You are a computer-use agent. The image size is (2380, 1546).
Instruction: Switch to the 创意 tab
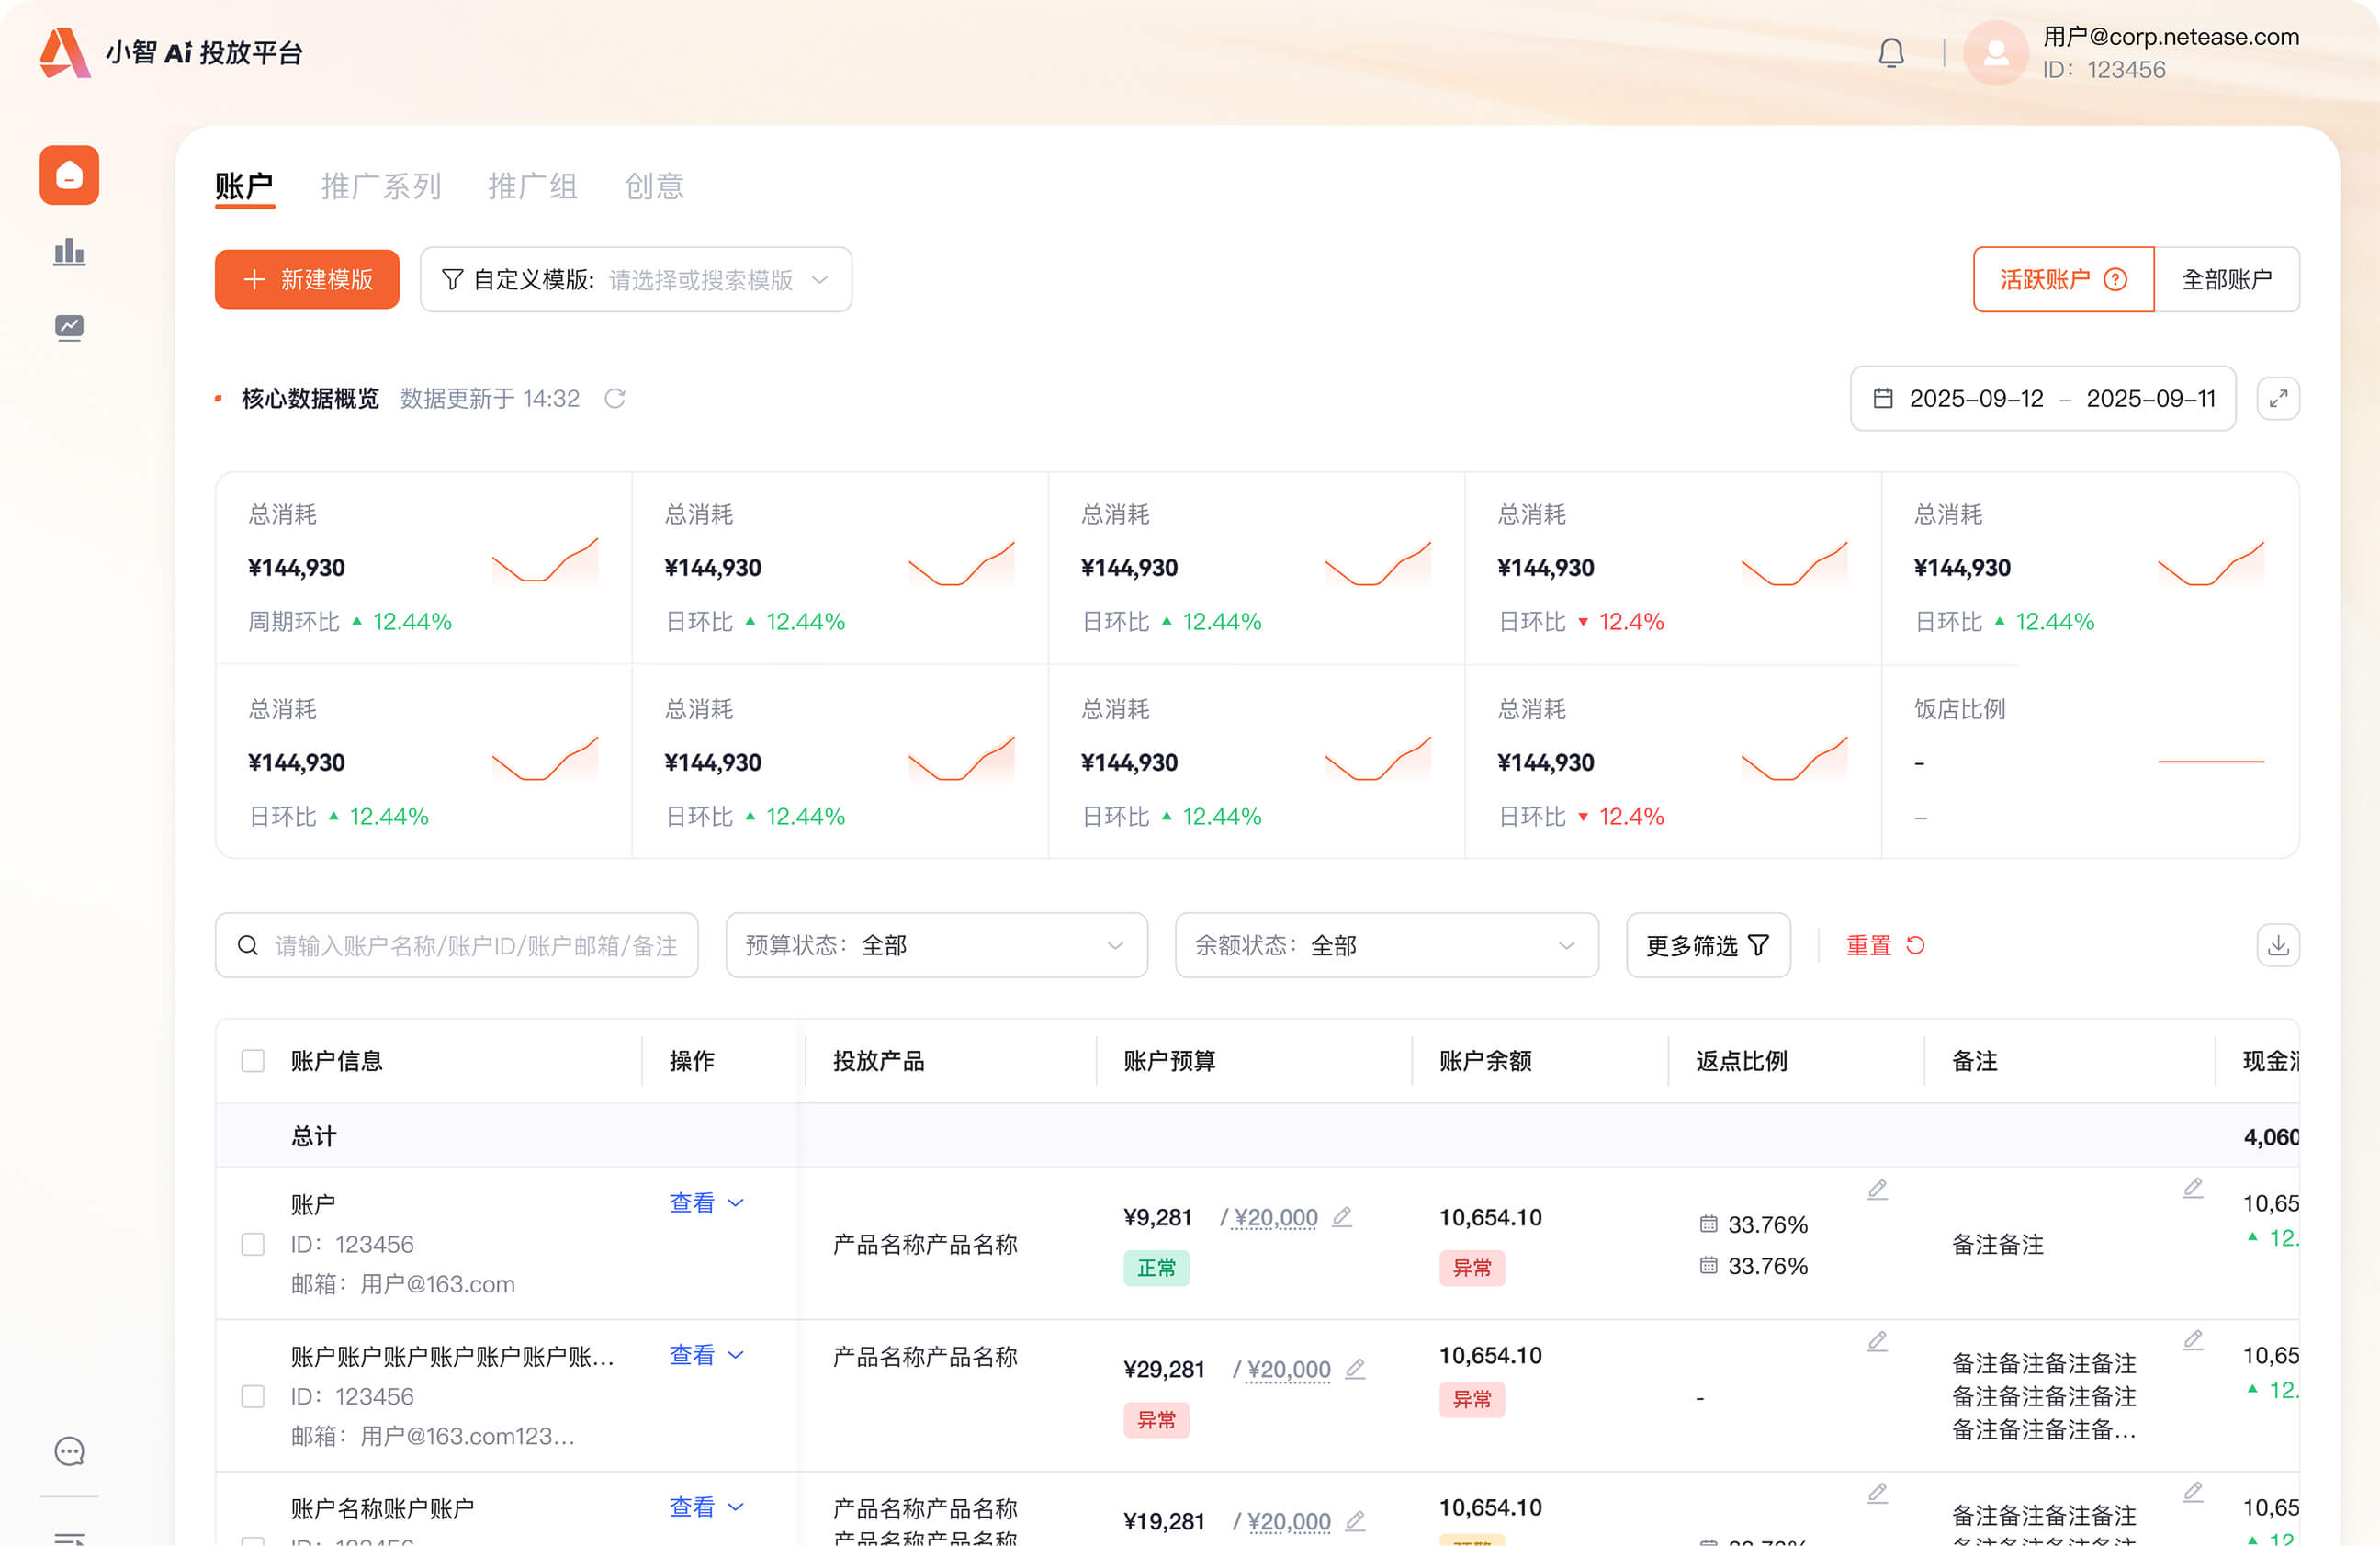pos(654,187)
